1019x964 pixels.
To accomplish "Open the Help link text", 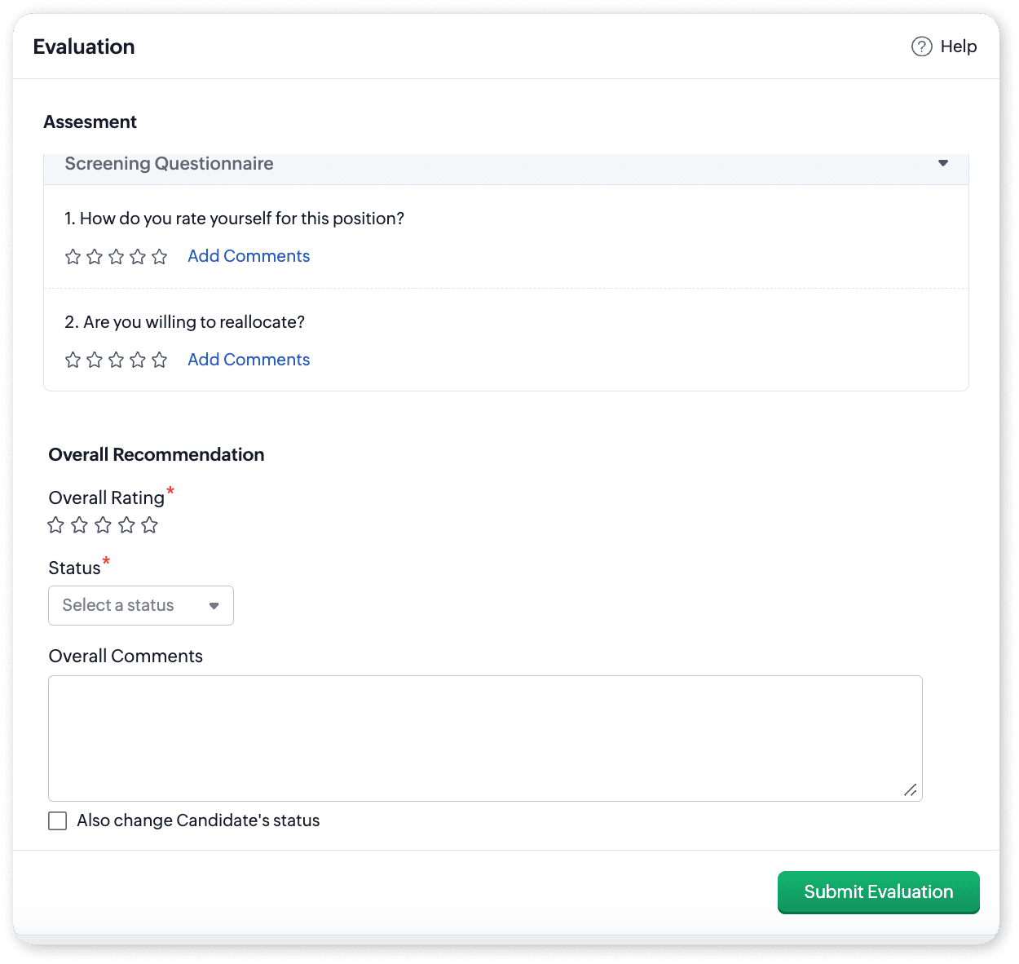I will pyautogui.click(x=958, y=46).
